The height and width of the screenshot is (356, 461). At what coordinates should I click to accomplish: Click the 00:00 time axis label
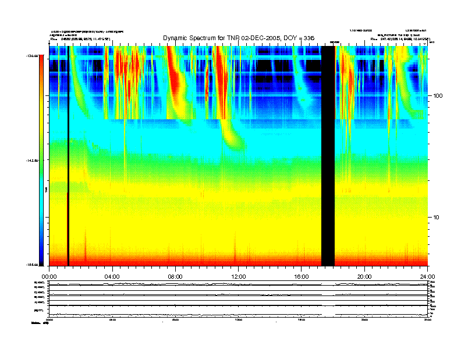coord(49,277)
